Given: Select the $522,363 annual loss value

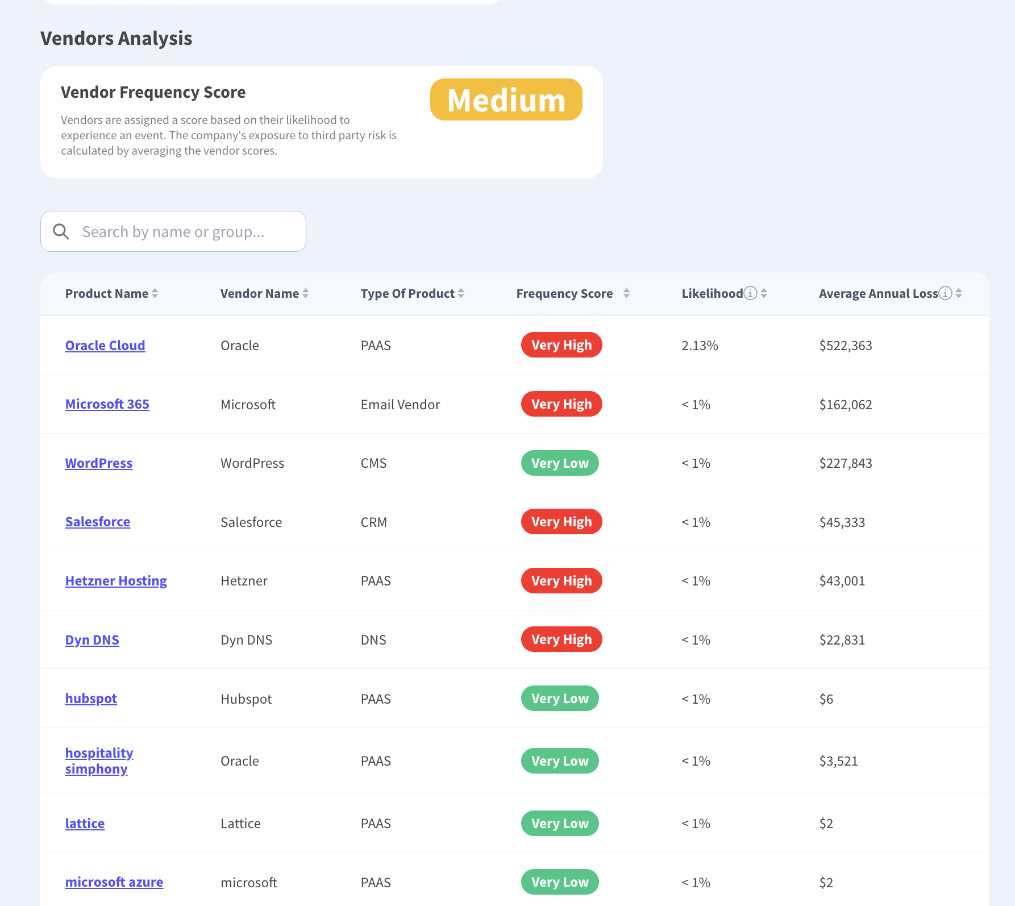Looking at the screenshot, I should pos(846,346).
